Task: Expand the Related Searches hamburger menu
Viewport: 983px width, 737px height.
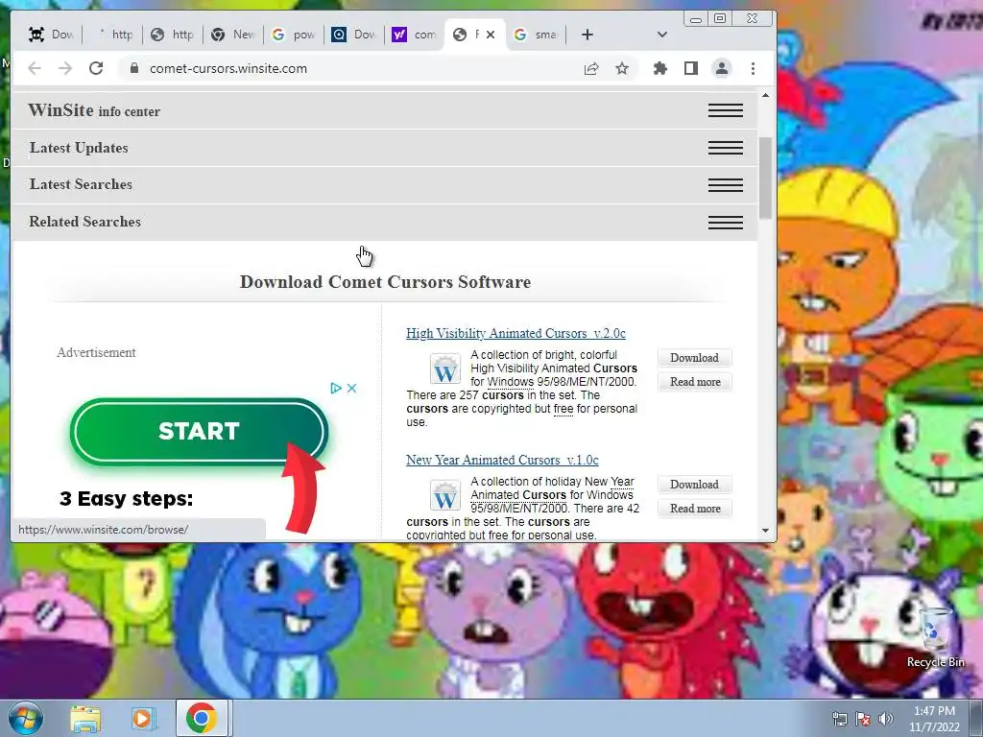Action: click(x=726, y=222)
